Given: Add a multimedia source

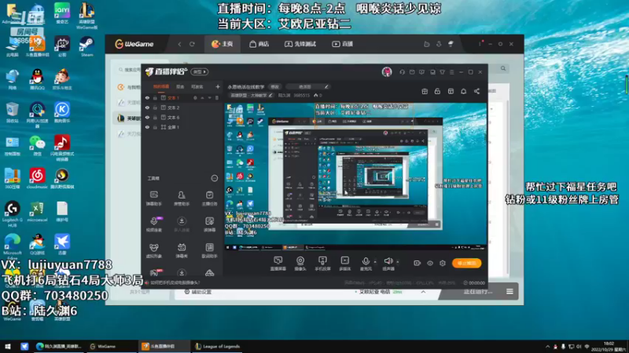Looking at the screenshot, I should click(x=345, y=264).
